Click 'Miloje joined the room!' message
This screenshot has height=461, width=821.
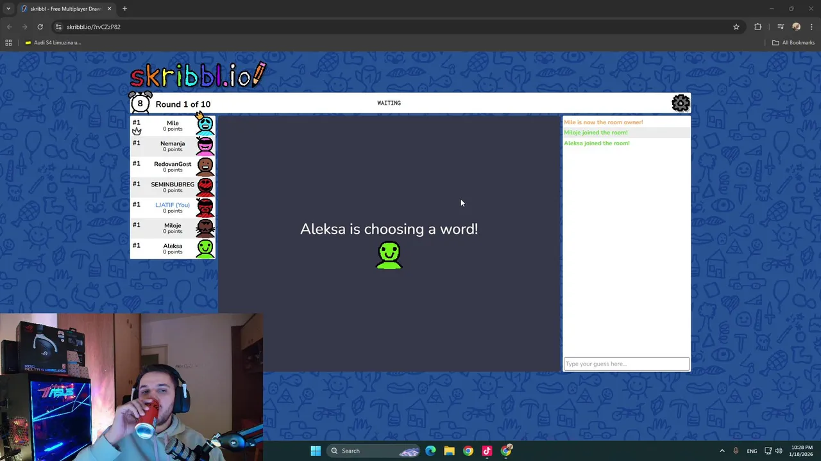point(596,133)
